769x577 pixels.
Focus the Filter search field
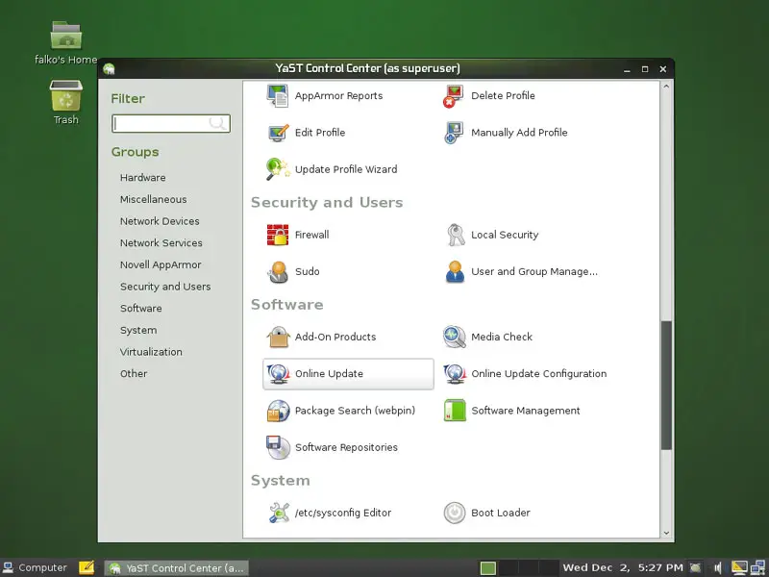pos(171,124)
